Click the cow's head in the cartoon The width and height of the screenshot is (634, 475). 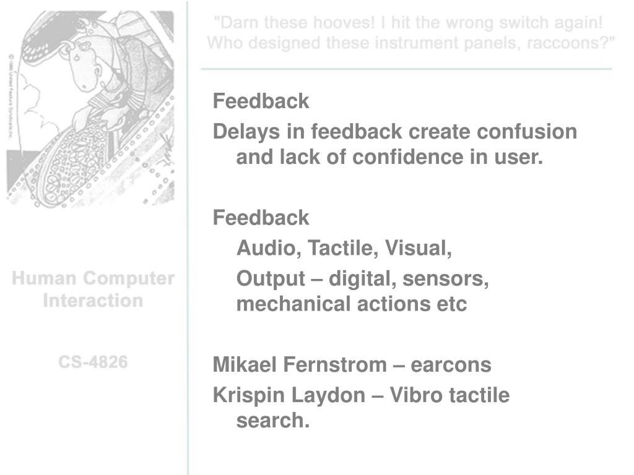click(x=84, y=64)
